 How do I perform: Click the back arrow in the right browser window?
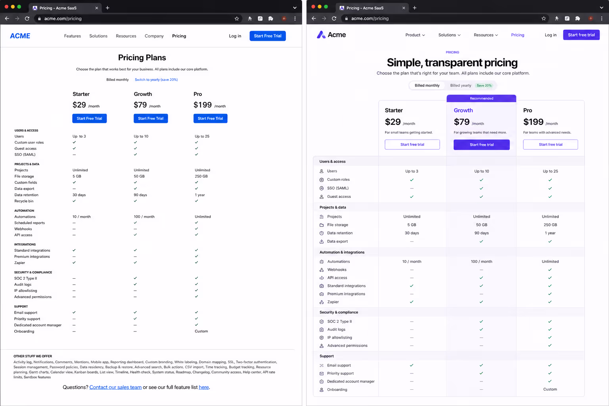[x=314, y=18]
